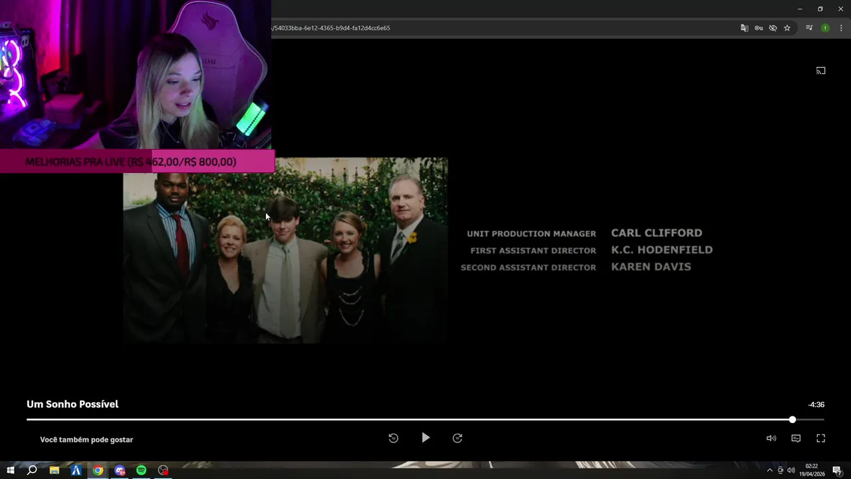Open Chrome three-dot menu
This screenshot has height=479, width=851.
841,28
